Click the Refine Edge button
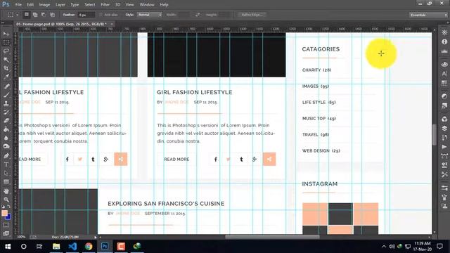The width and height of the screenshot is (450, 253). coord(252,15)
